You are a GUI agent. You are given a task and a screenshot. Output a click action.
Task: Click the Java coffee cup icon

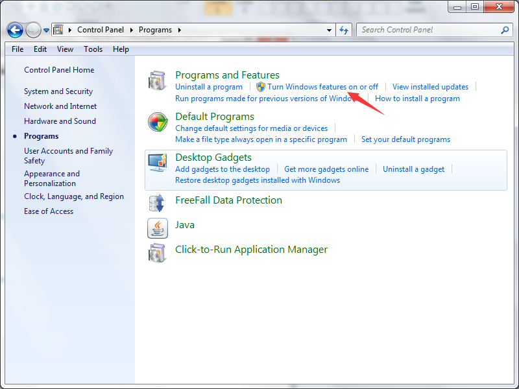pos(158,228)
